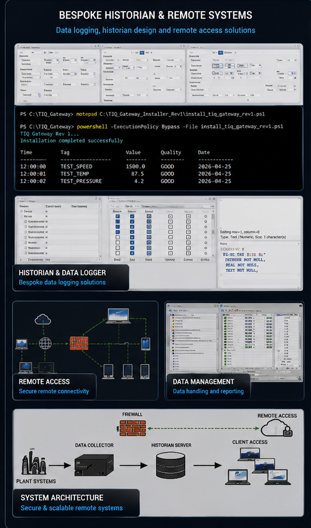Click the title BESPOKE HISTORIAN & REMOTE SYSTEMS

coord(155,15)
